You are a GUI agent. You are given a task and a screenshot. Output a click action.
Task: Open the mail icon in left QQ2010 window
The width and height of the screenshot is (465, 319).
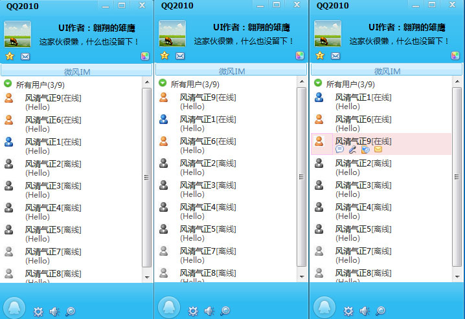(x=25, y=56)
